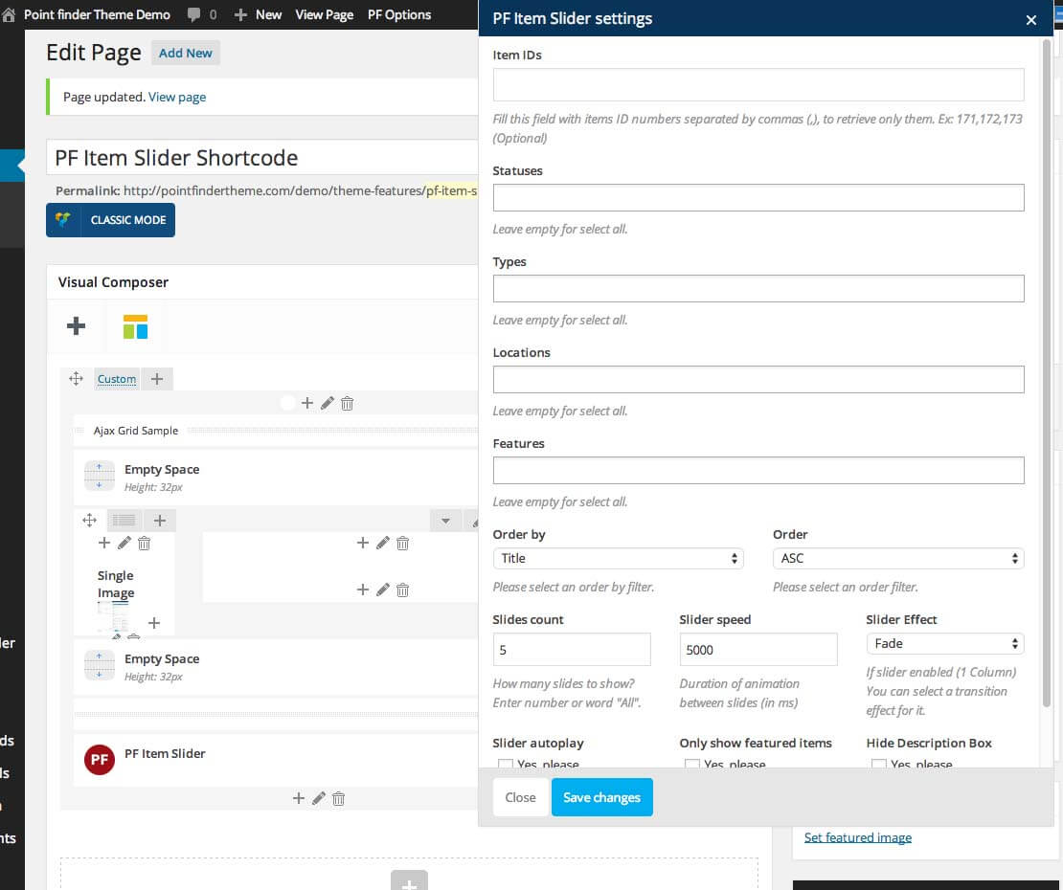
Task: Click the red PF Item Slider icon
Action: click(x=100, y=760)
